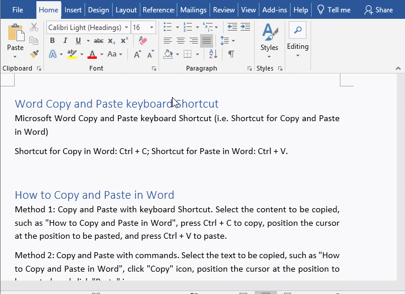
Task: Open the Help tab
Action: tap(301, 10)
